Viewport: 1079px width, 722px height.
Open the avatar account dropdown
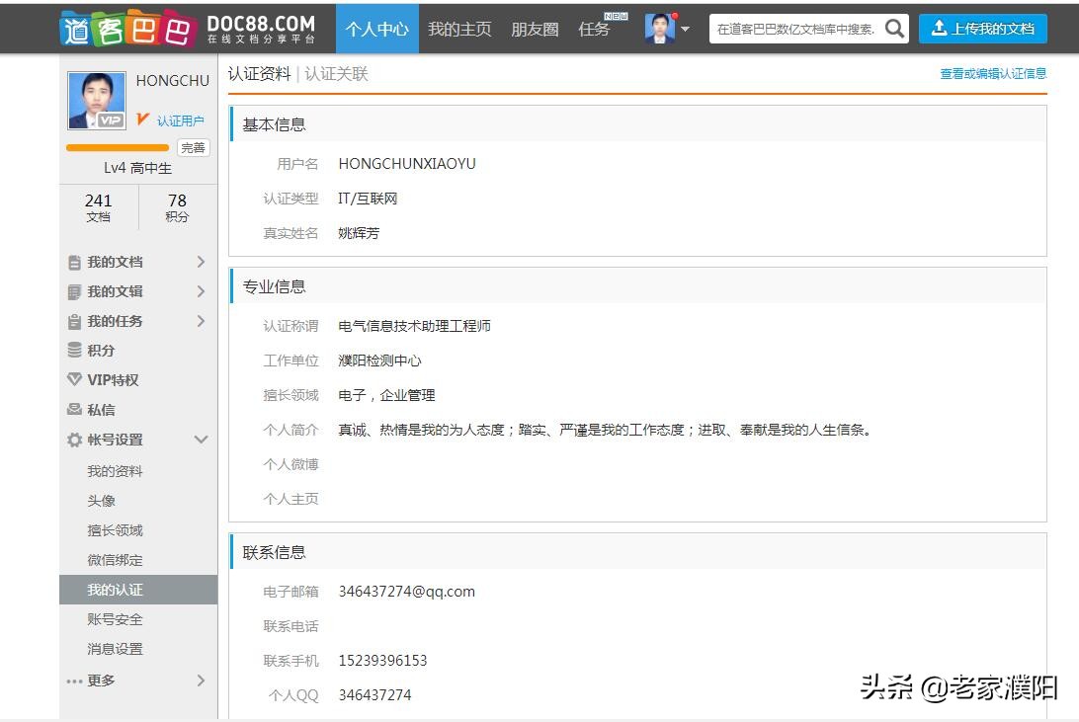(664, 29)
